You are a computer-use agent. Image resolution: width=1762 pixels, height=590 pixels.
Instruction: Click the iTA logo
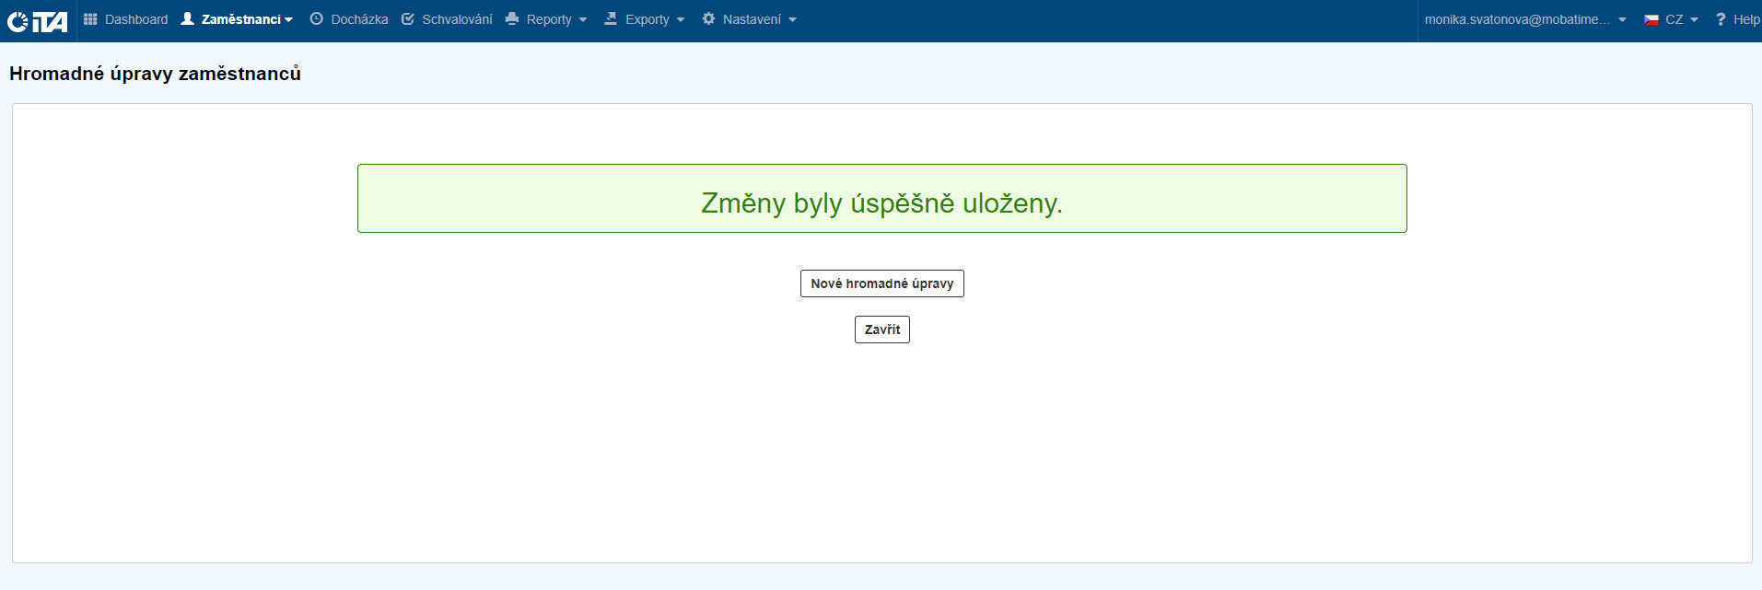38,20
